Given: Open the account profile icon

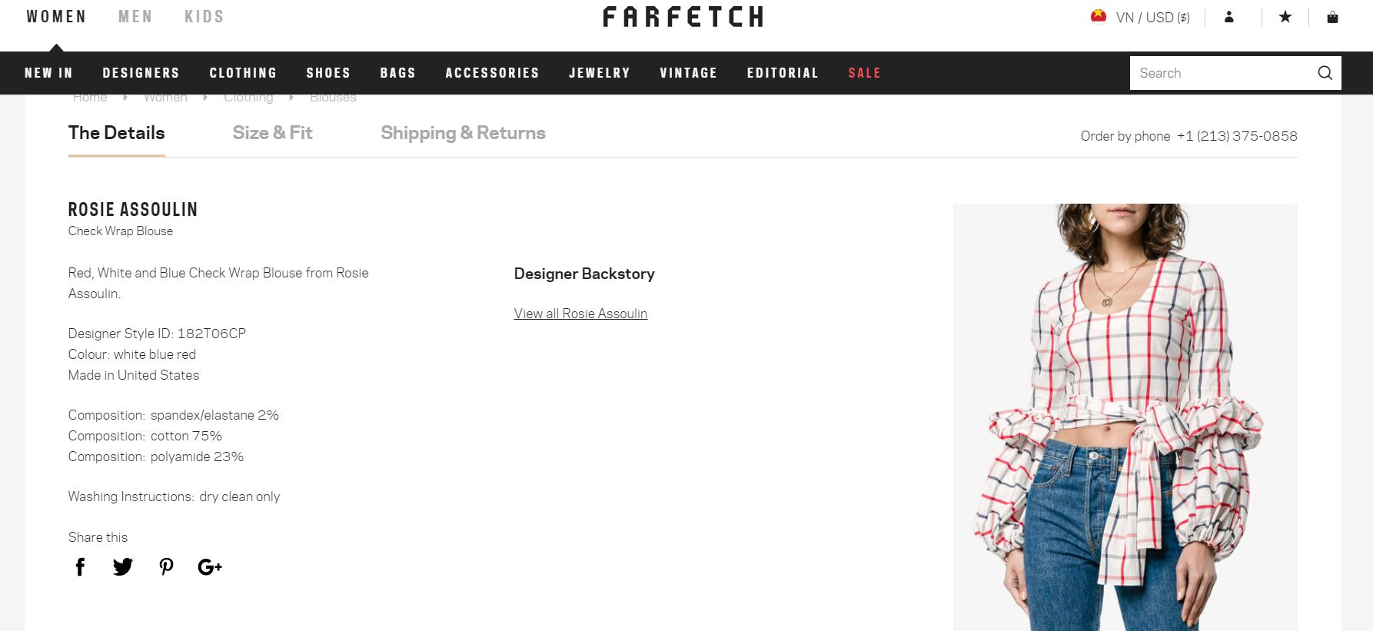Looking at the screenshot, I should pyautogui.click(x=1229, y=17).
